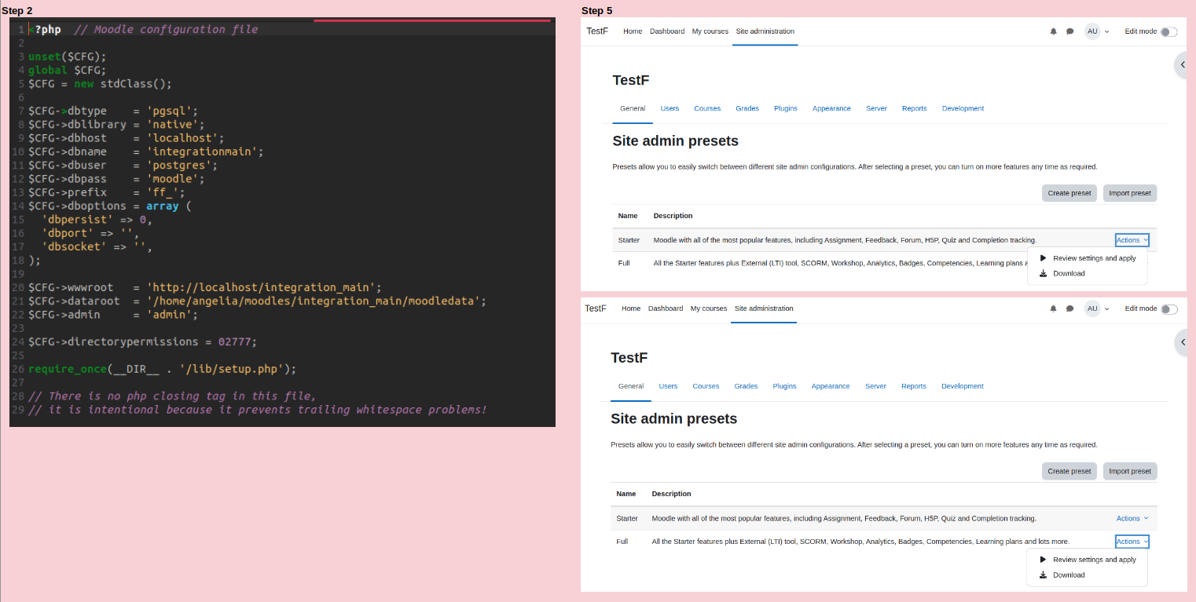
Task: Switch to Server tab in lower screenshot
Action: pyautogui.click(x=875, y=386)
